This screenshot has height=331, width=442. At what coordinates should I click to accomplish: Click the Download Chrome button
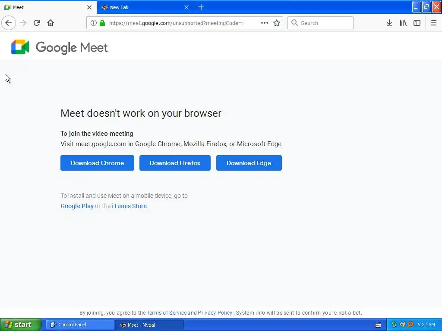(97, 163)
